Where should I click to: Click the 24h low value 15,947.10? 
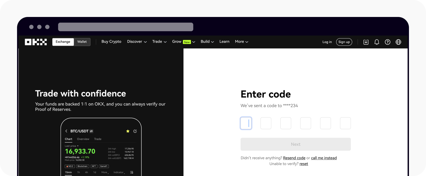coord(129,152)
